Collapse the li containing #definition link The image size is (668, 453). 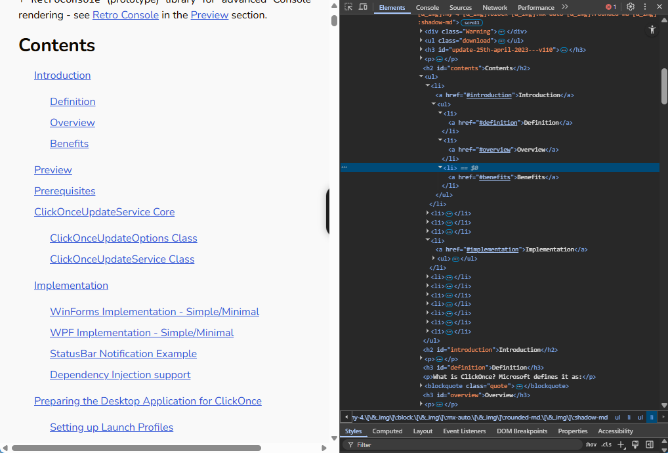click(x=440, y=113)
